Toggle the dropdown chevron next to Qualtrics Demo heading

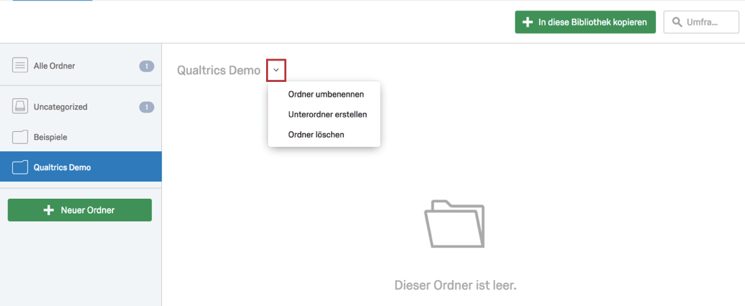coord(276,70)
